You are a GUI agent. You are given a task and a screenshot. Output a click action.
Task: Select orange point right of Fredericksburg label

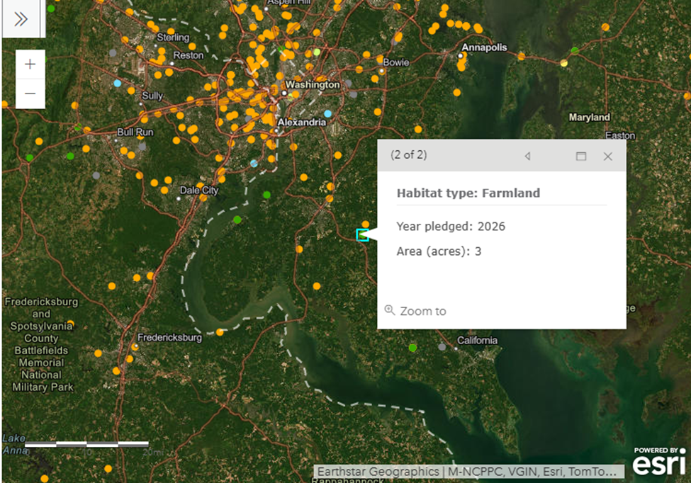click(220, 331)
